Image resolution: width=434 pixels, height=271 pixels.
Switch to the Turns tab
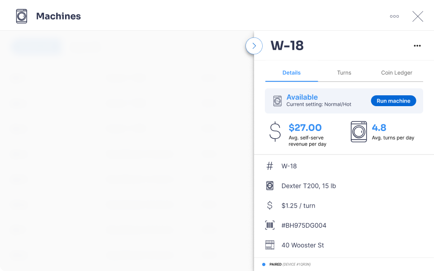point(344,73)
